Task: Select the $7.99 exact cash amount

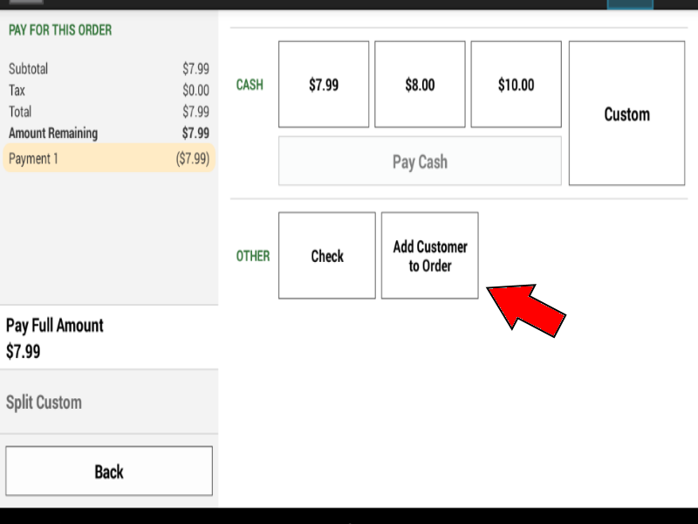Action: point(324,84)
